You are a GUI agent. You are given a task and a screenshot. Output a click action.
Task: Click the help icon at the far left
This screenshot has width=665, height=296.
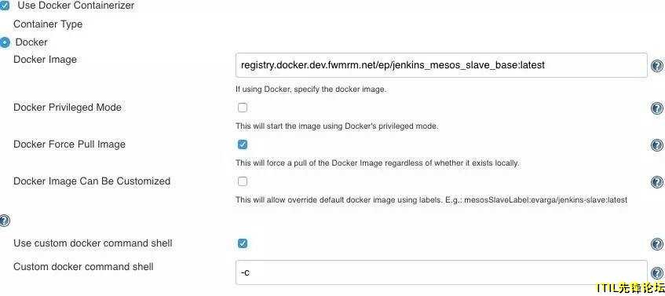pos(4,221)
